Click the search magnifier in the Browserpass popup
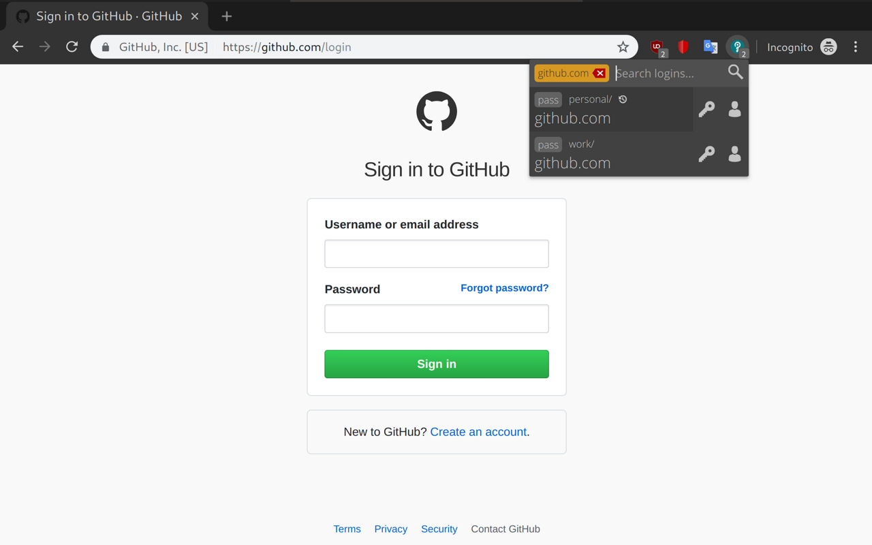872x545 pixels. (x=735, y=72)
